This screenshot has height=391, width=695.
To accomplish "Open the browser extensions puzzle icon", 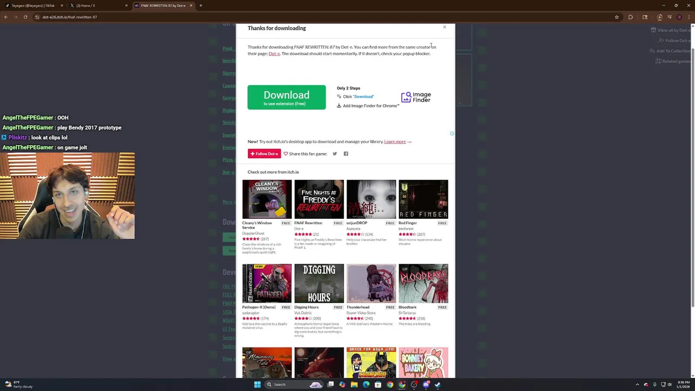I will (630, 17).
